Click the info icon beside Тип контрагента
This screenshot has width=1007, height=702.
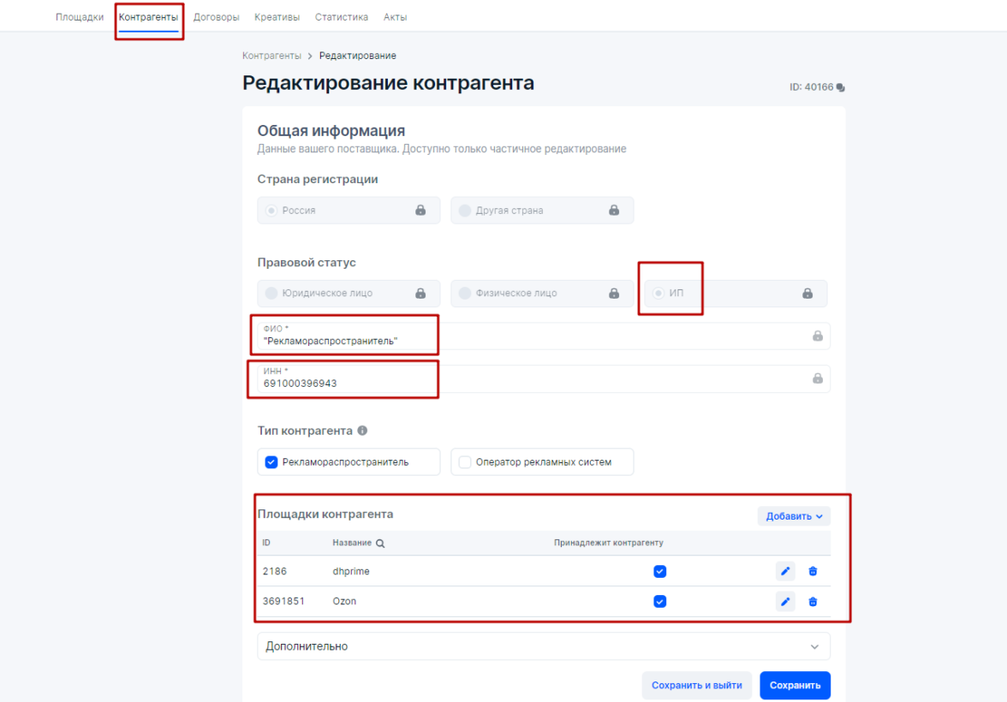pyautogui.click(x=362, y=431)
